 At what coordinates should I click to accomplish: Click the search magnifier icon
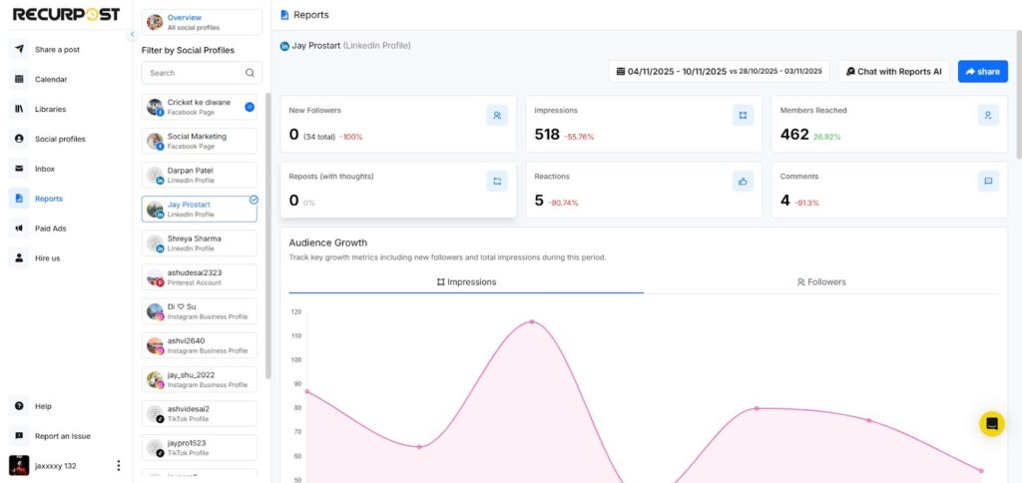[250, 73]
